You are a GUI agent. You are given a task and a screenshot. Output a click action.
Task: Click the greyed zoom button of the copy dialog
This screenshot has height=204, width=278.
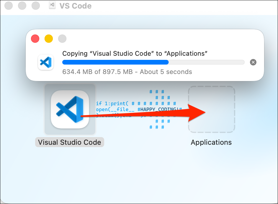[62, 39]
